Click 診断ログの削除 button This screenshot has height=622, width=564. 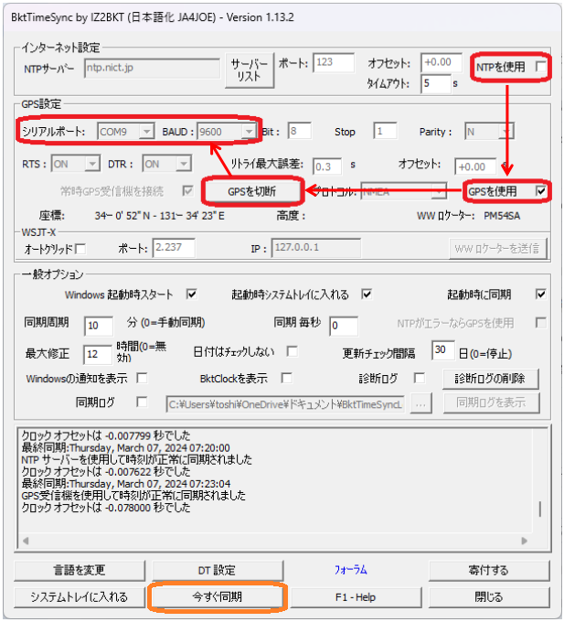click(490, 379)
